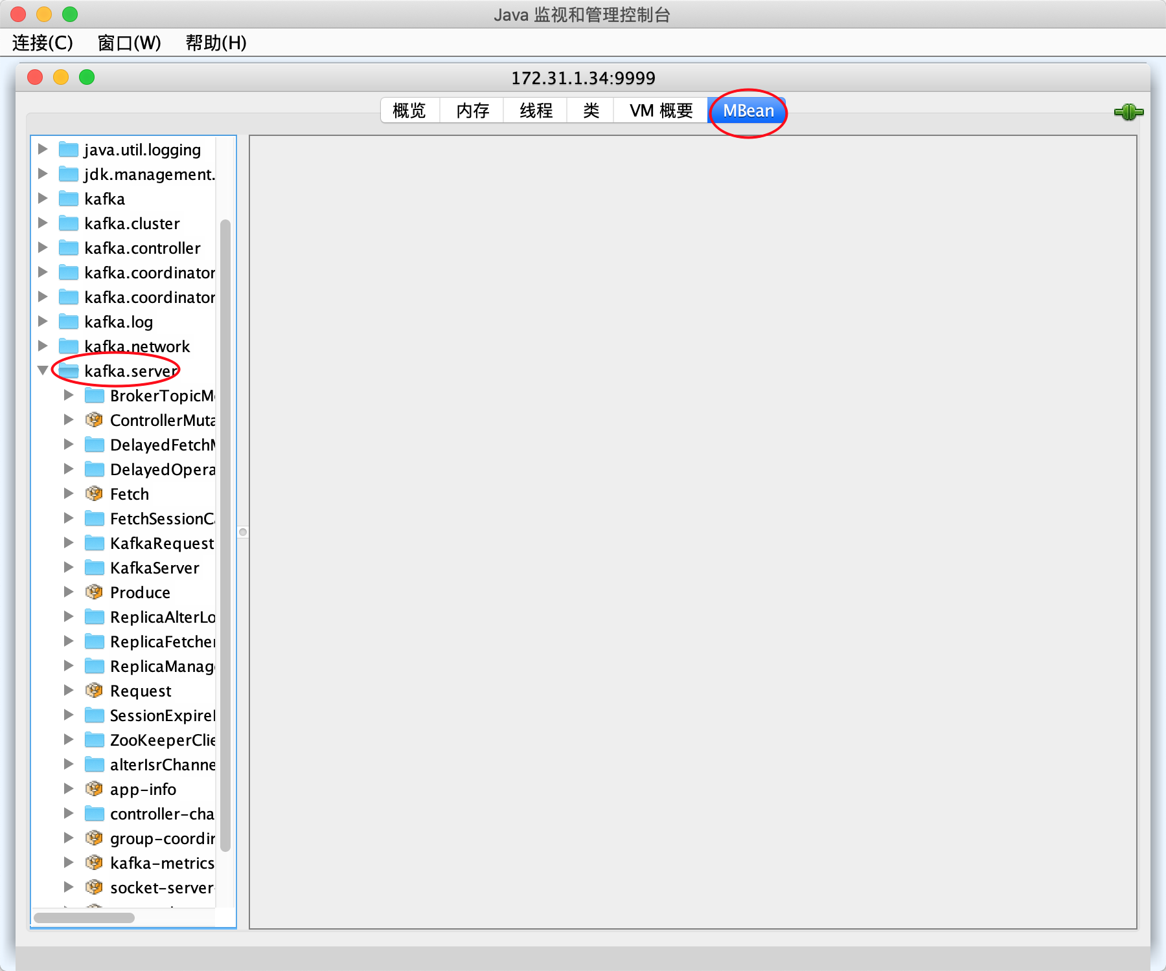Click the green connection status icon

(x=1128, y=112)
